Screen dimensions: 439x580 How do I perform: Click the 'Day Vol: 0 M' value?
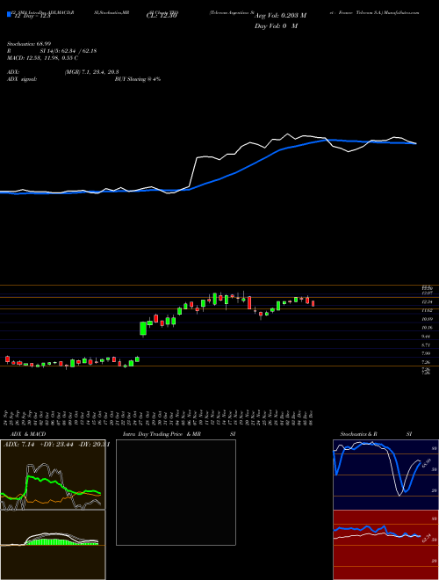276,26
